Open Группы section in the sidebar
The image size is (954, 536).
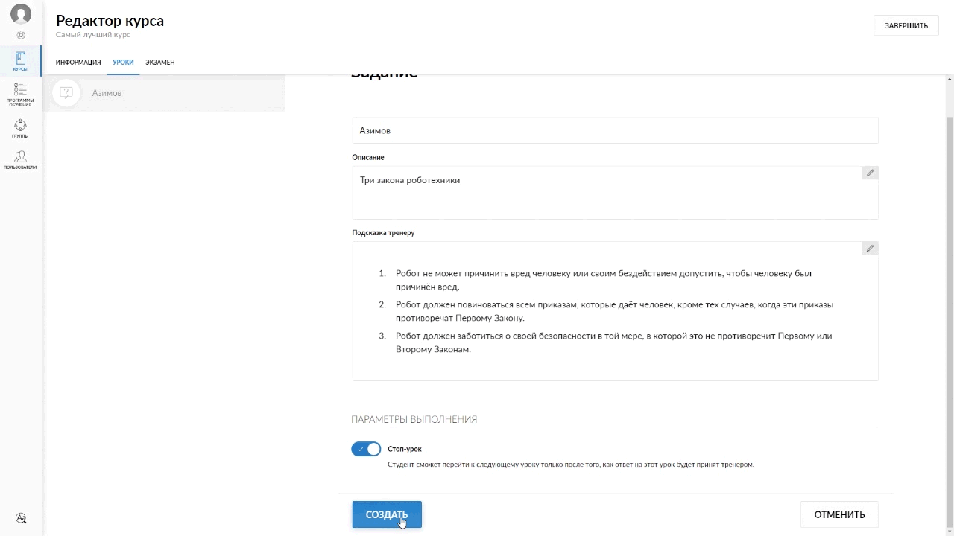[x=20, y=129]
